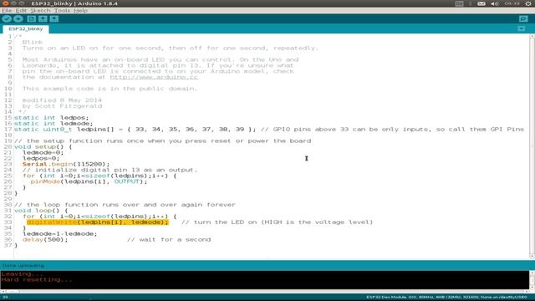Image resolution: width=535 pixels, height=301 pixels.
Task: Open the Help menu
Action: (81, 11)
